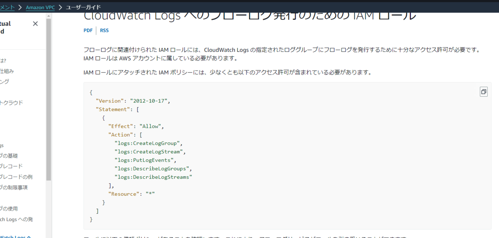Open the の制限事項 sidebar item

point(14,187)
